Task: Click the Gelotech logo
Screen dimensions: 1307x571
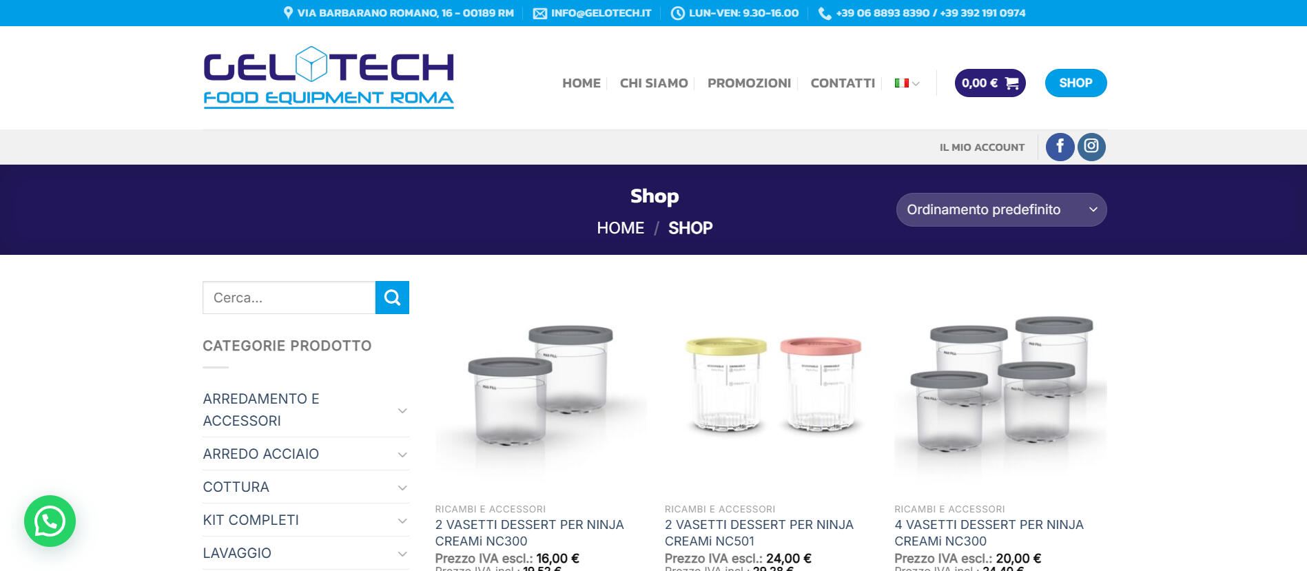Action: click(329, 77)
